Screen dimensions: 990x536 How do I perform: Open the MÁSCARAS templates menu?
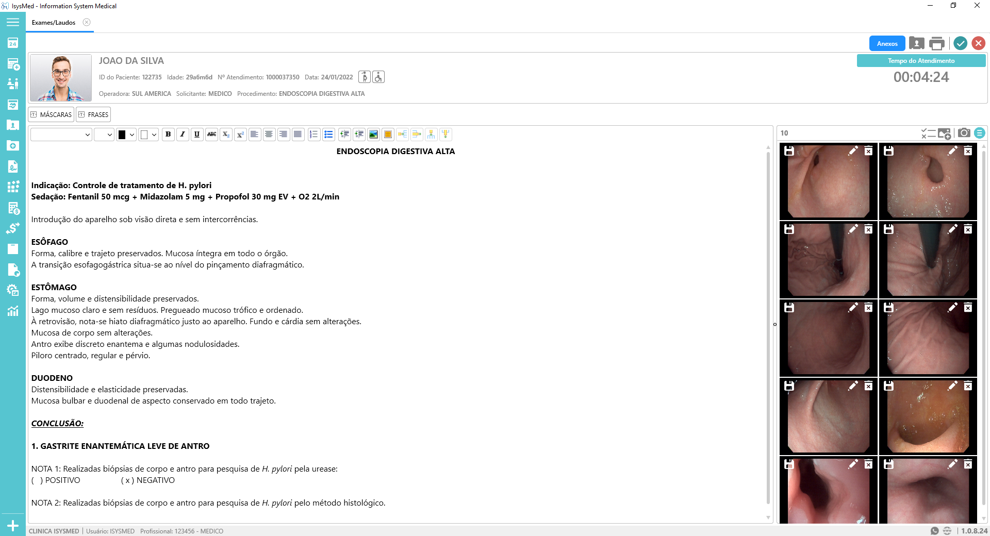[51, 114]
